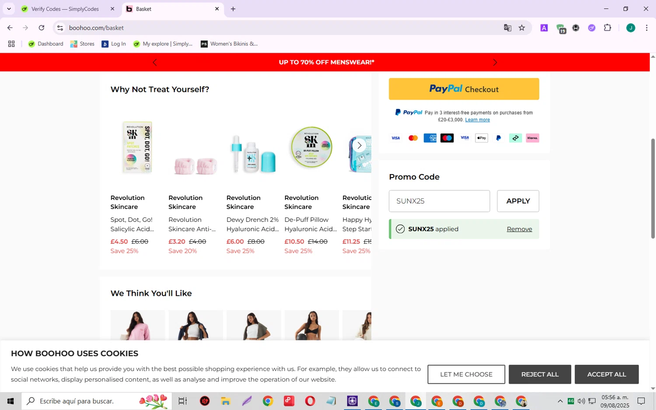Click the address bar URL
Image resolution: width=656 pixels, height=410 pixels.
pyautogui.click(x=96, y=28)
